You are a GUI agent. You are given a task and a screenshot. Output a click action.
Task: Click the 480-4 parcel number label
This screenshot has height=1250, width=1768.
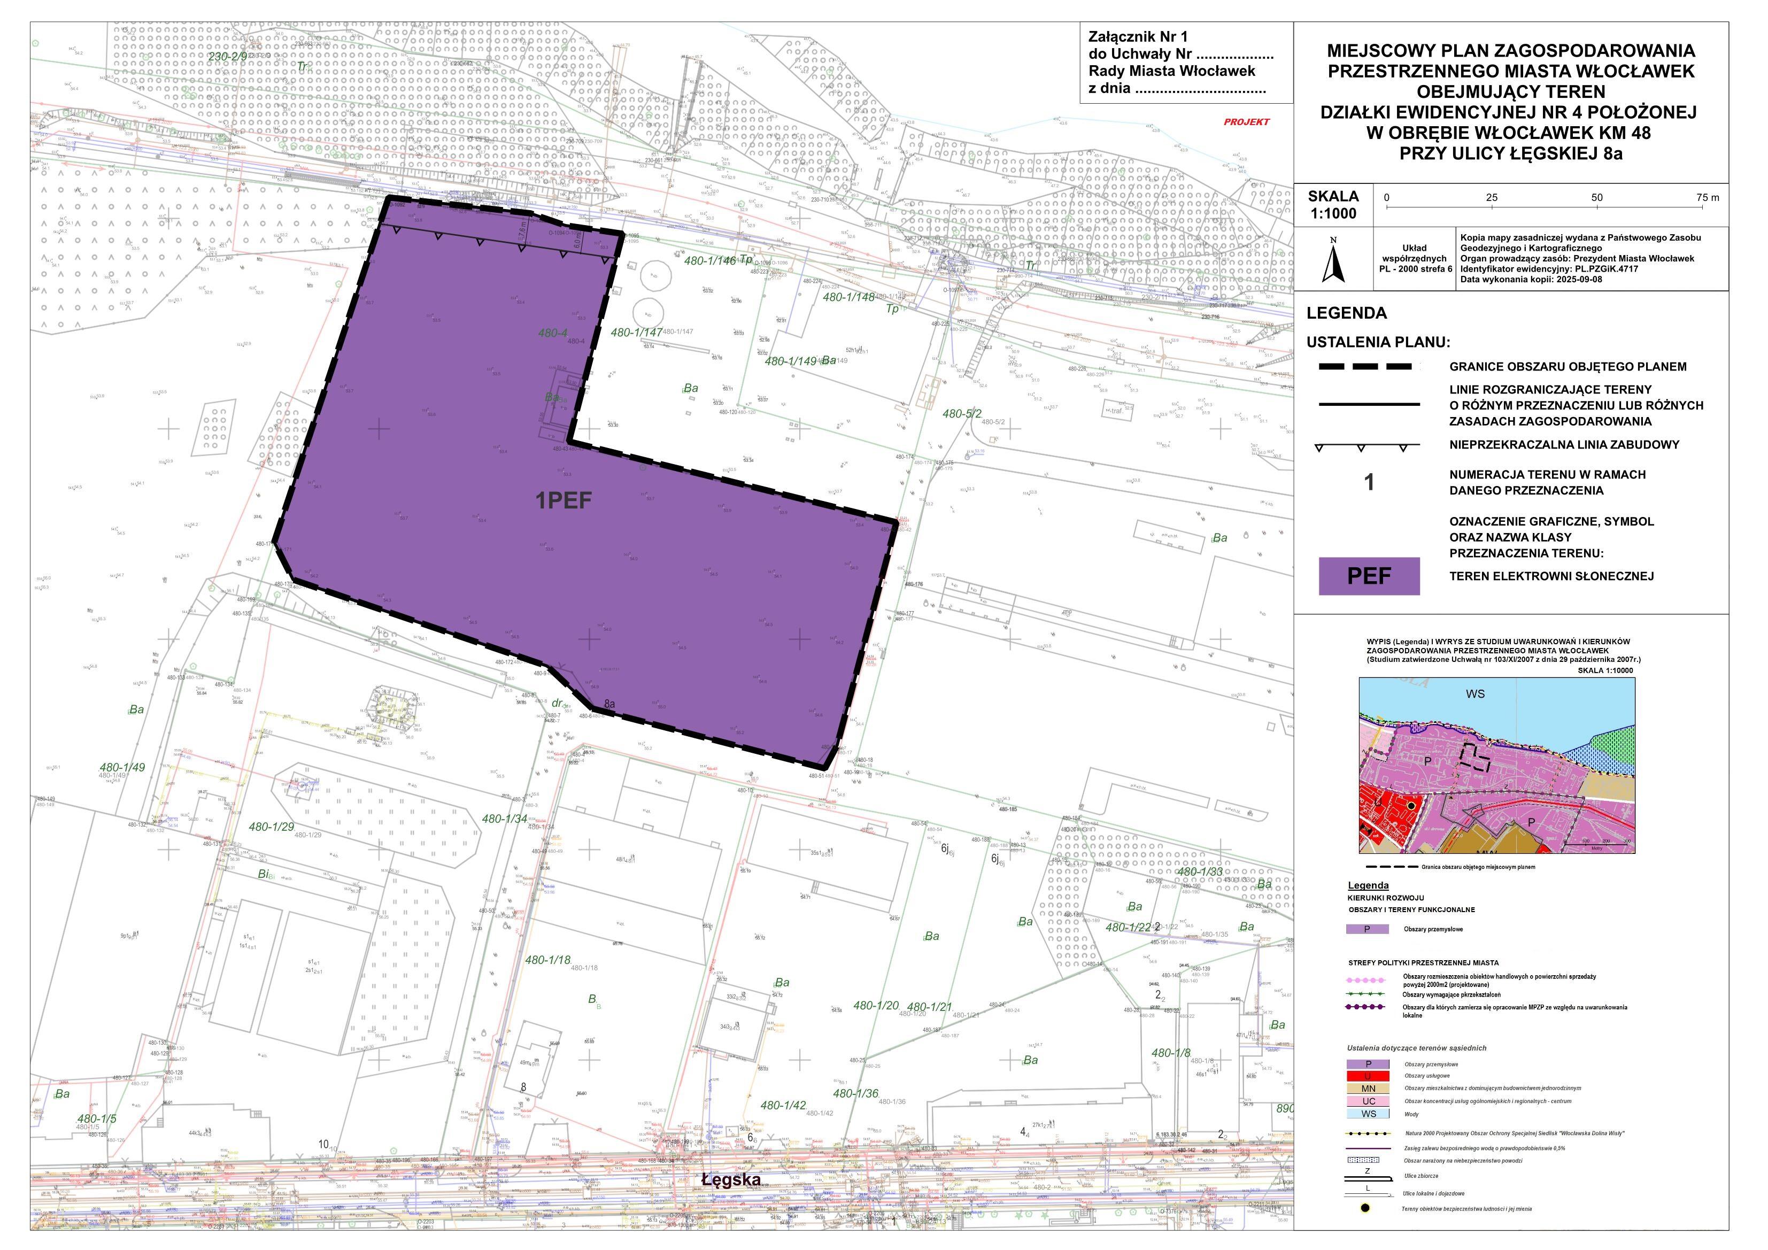point(552,333)
